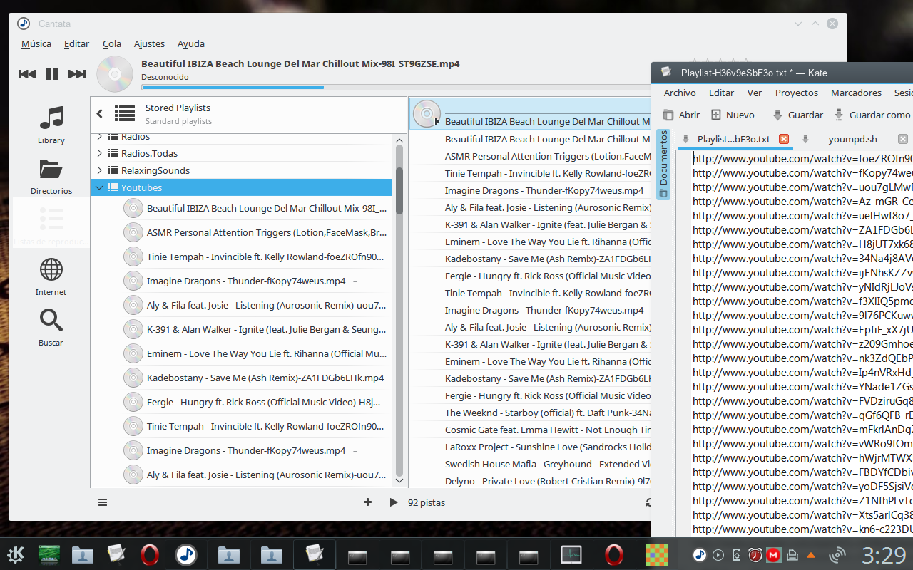Select the Youtubes playlist row
913x570 pixels.
[242, 187]
